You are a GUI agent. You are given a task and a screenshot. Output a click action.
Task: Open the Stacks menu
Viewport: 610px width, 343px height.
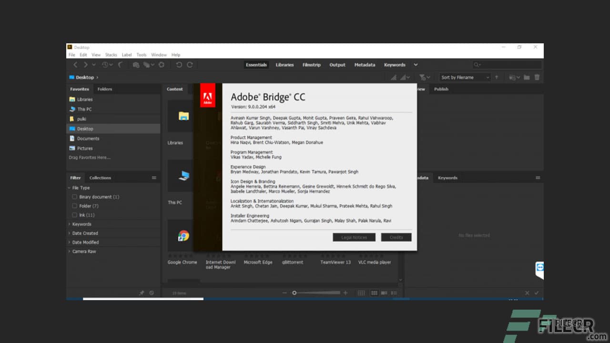111,55
